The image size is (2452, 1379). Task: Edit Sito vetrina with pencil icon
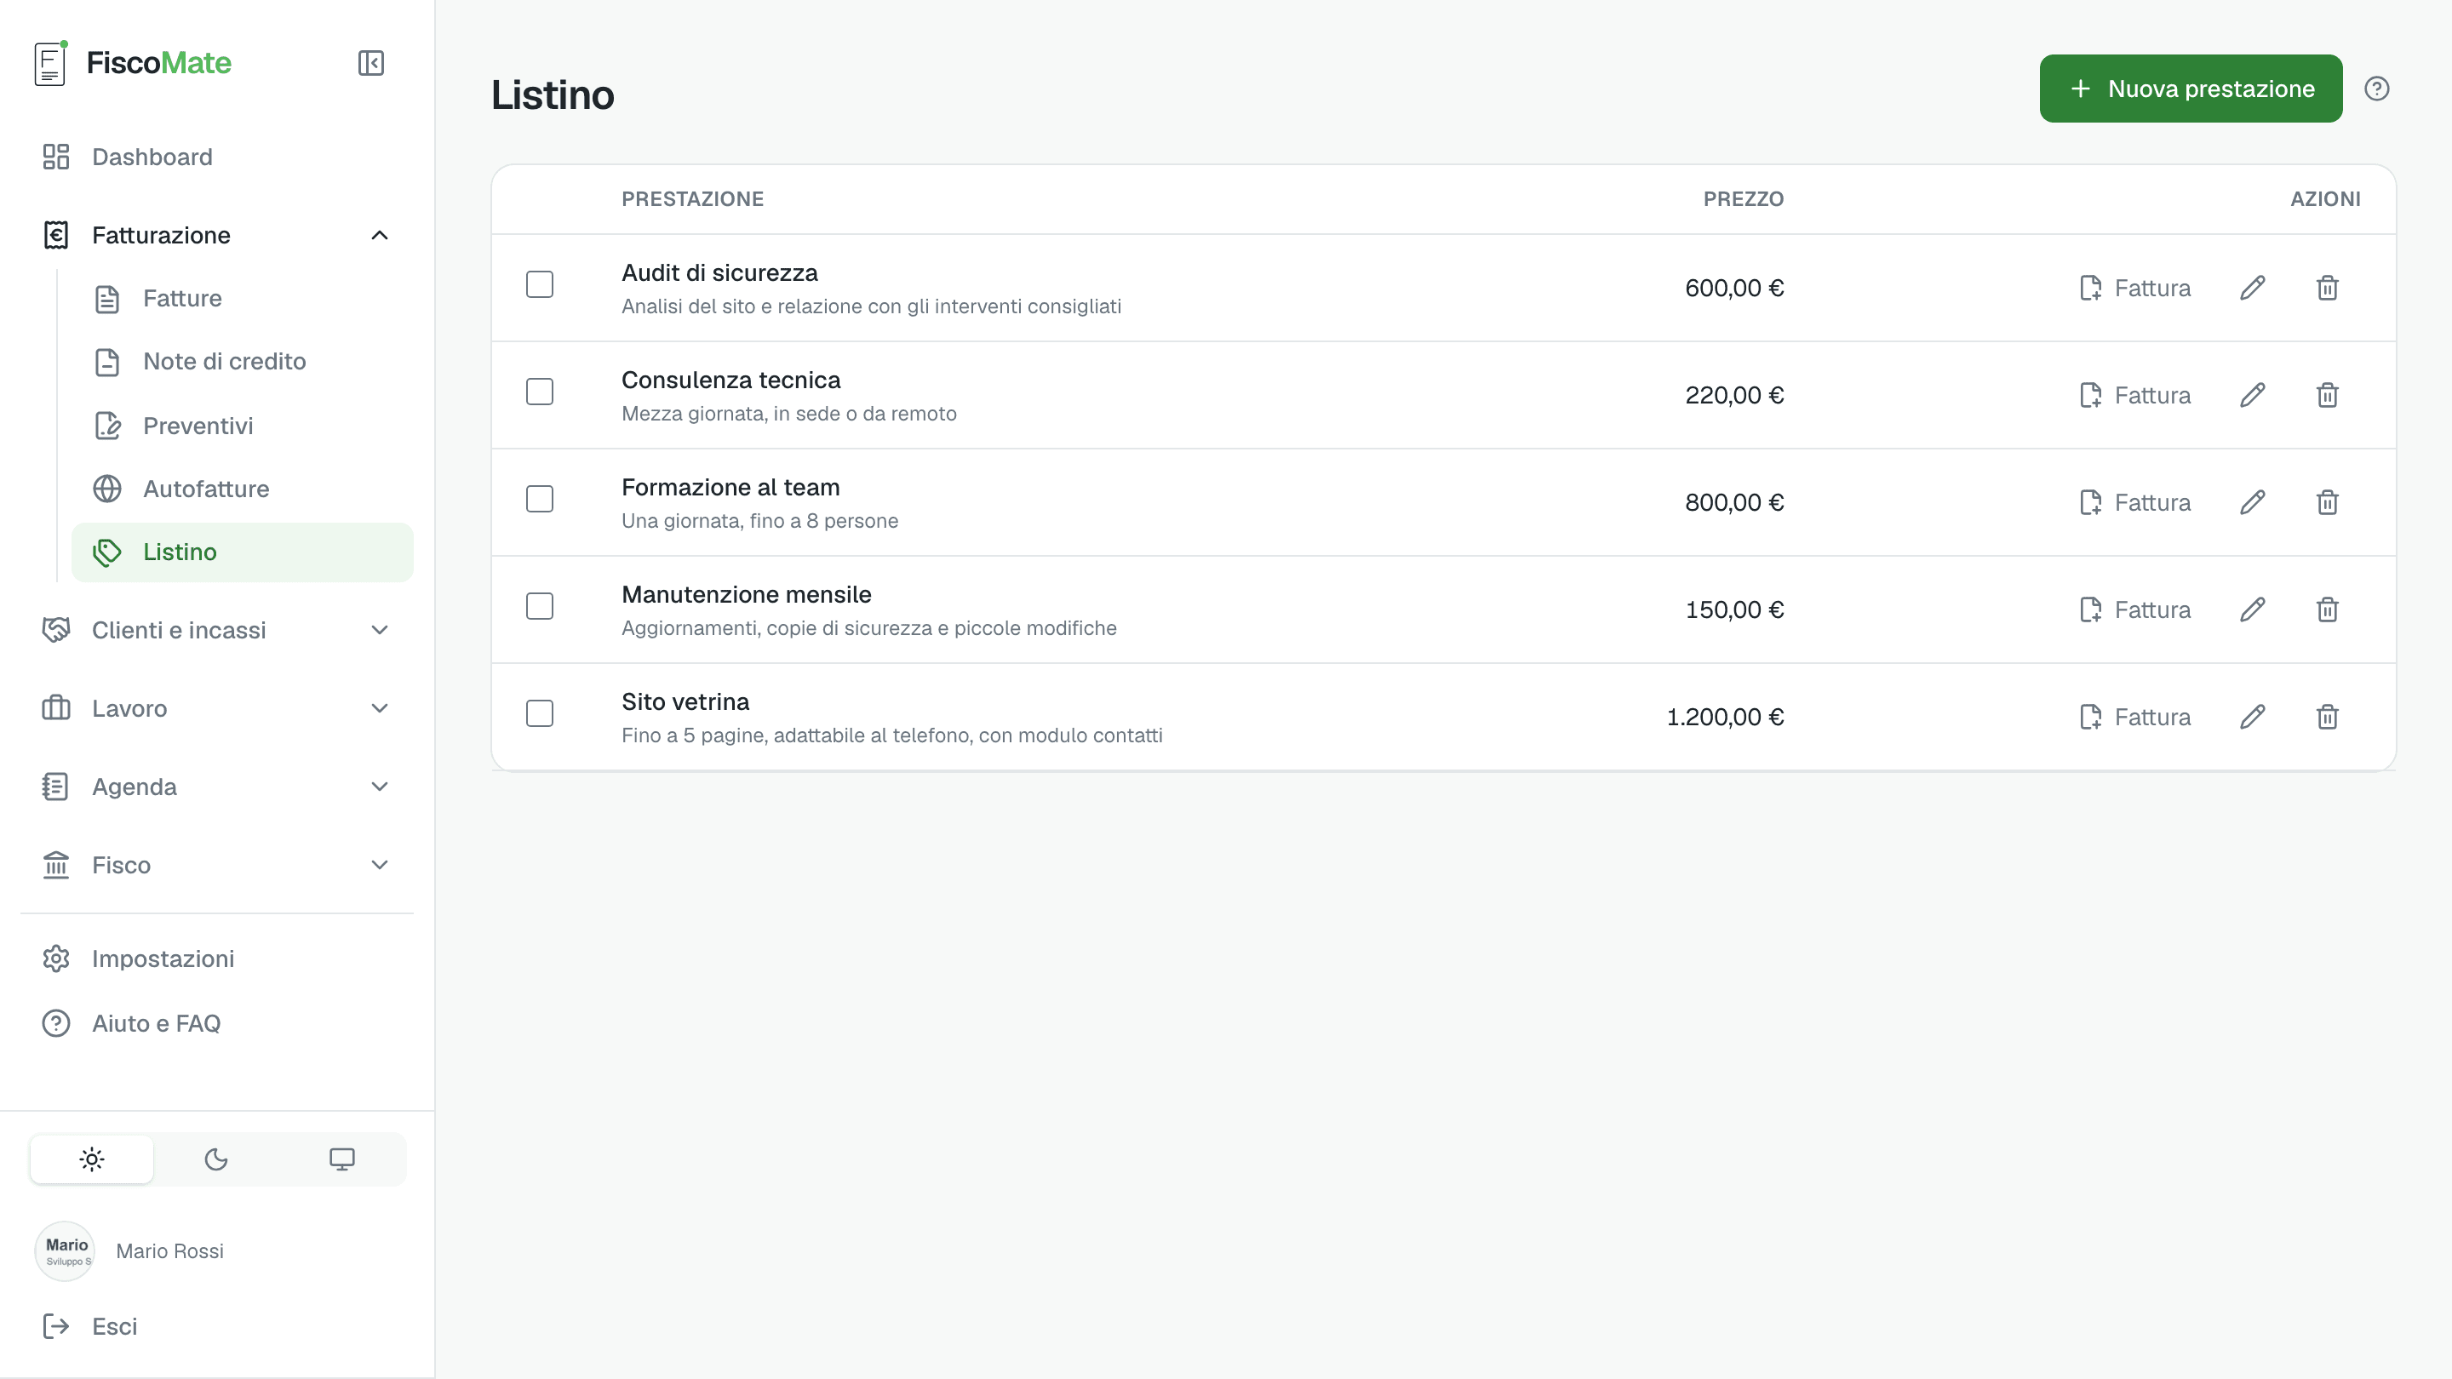click(x=2252, y=717)
